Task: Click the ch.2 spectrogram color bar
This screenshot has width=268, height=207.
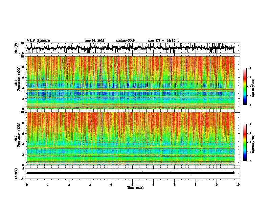Action: (245, 142)
